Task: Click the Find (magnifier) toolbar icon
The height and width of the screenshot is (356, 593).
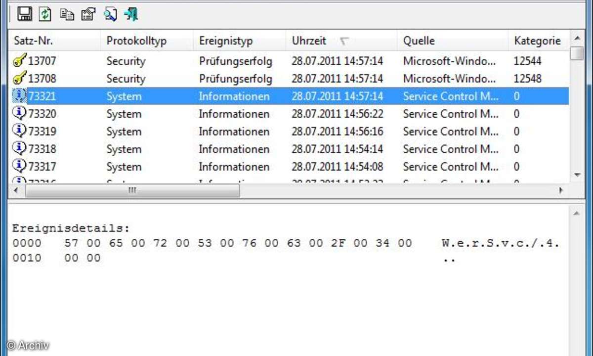Action: click(110, 14)
